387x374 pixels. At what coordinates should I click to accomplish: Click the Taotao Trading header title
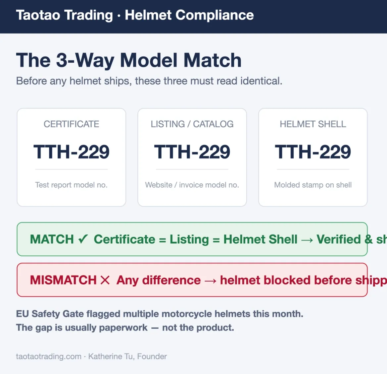135,15
